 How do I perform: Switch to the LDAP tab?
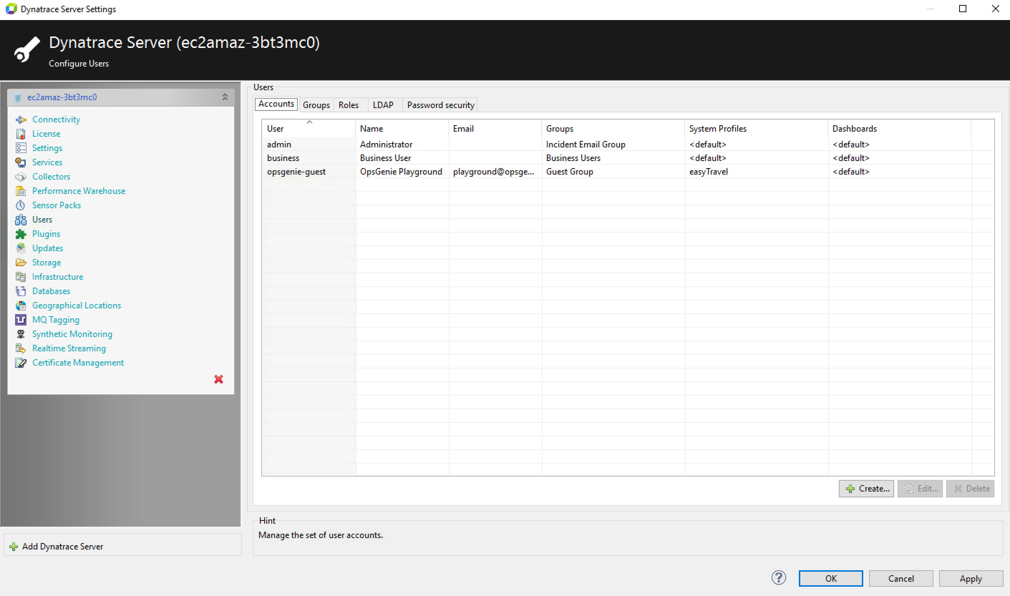pos(382,104)
